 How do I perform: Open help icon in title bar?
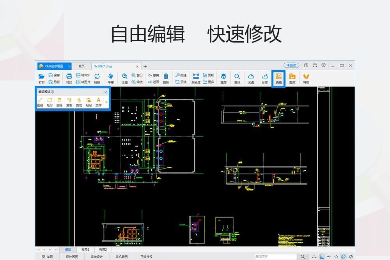tap(306, 65)
